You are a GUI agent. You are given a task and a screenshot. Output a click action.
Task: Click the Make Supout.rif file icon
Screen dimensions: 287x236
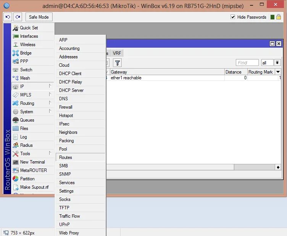(16, 187)
